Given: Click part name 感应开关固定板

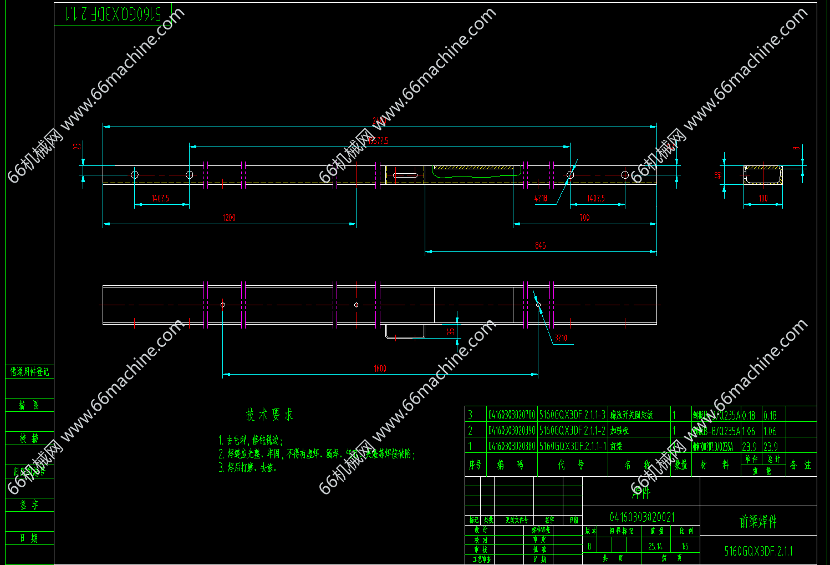Looking at the screenshot, I should 632,415.
